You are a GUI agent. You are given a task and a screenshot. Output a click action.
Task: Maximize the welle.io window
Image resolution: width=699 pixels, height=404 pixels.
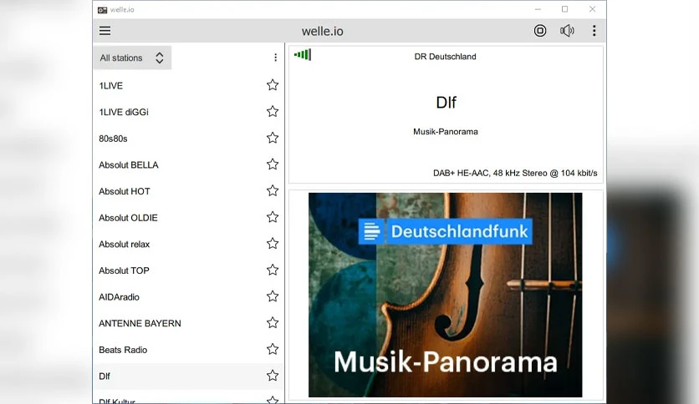[565, 9]
